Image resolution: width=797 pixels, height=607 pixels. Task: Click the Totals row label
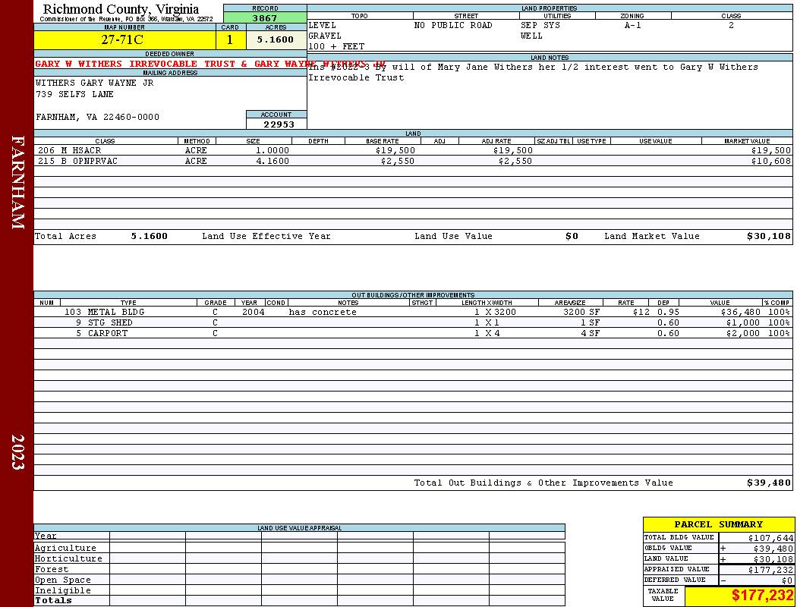(53, 600)
